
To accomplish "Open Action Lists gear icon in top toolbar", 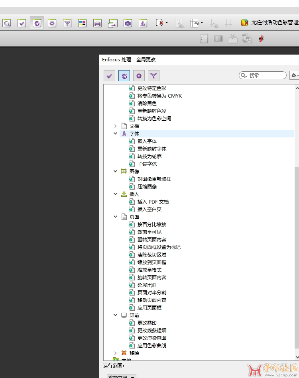I will click(x=52, y=23).
